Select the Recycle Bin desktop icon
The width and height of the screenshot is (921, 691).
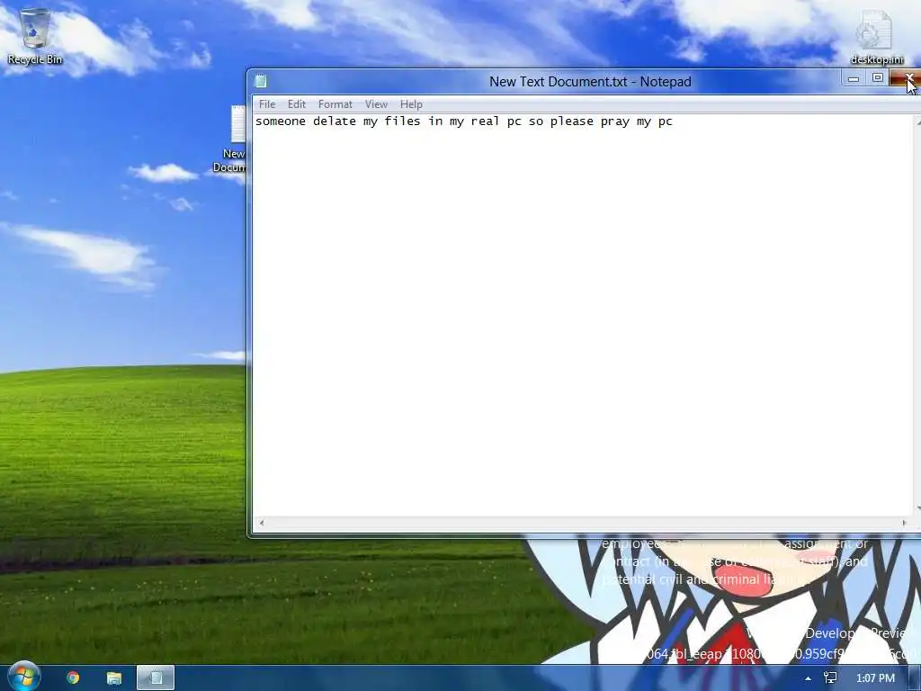(x=35, y=36)
